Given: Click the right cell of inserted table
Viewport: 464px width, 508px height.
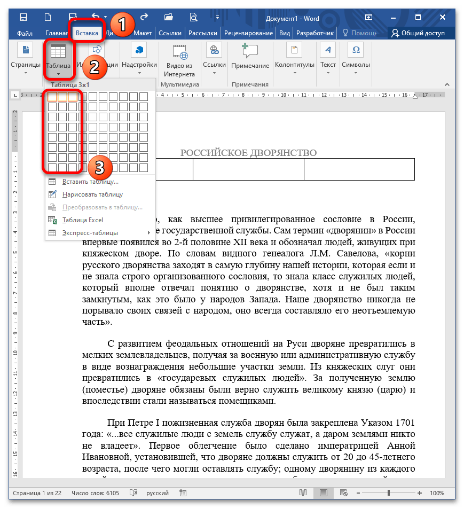Looking at the screenshot, I should 359,169.
